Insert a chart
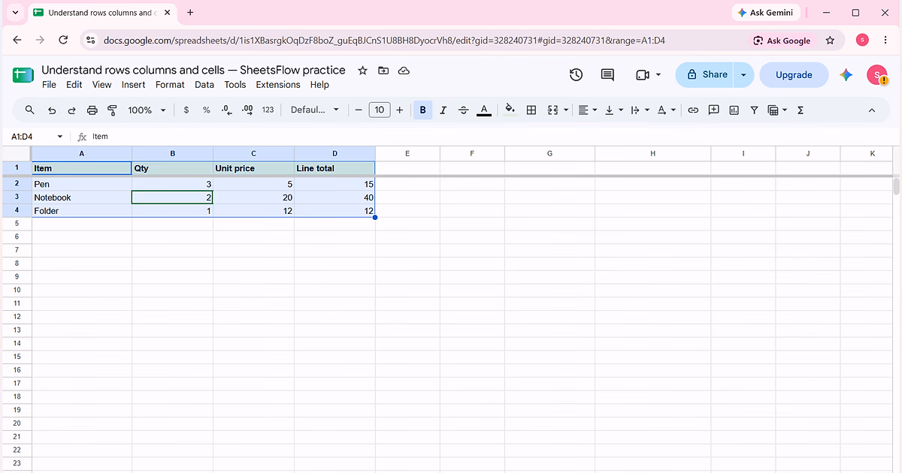Screen dimensions: 902x473 tap(734, 110)
